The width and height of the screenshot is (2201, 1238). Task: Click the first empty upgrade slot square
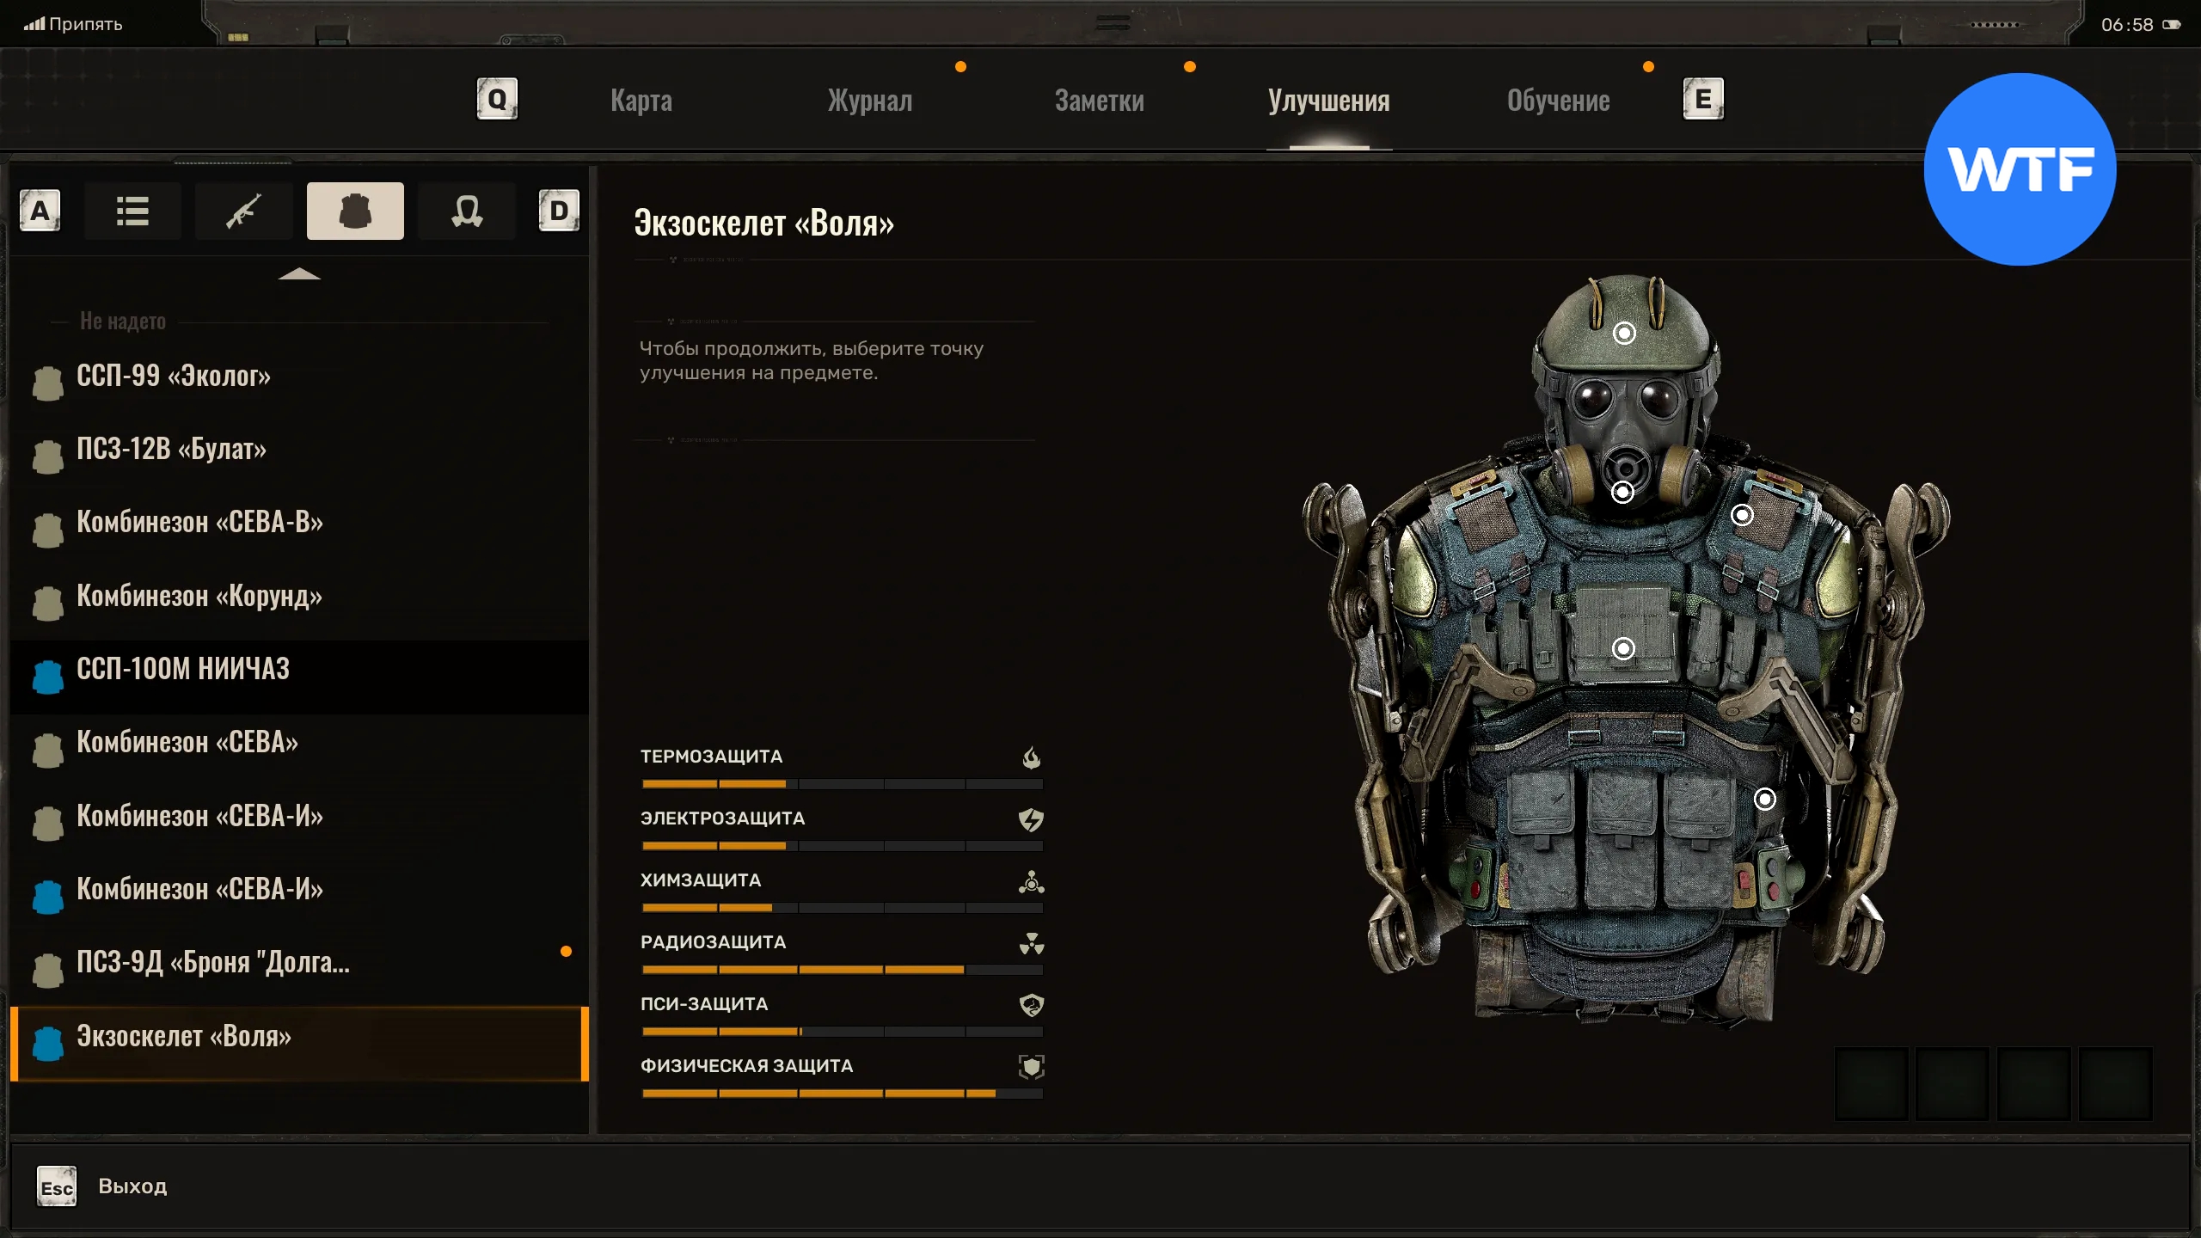[1871, 1083]
